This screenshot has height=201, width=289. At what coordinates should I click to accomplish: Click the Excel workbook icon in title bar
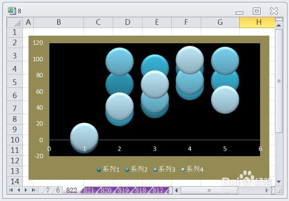(x=12, y=11)
